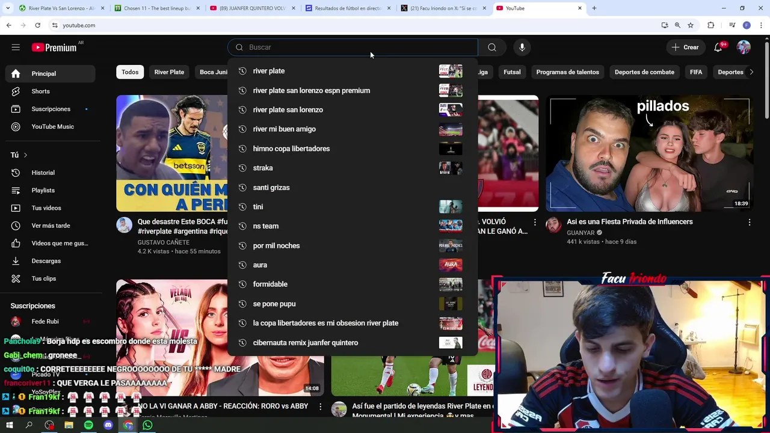This screenshot has height=433, width=770.
Task: Open the GUANYAR channel link
Action: [581, 233]
